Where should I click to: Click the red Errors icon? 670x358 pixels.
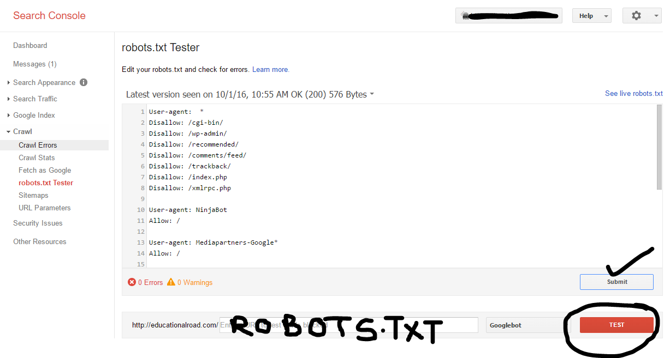coord(132,282)
